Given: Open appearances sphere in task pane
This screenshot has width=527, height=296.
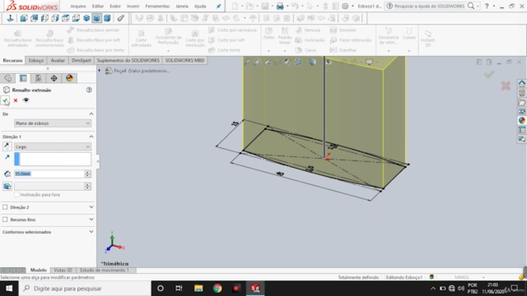Looking at the screenshot, I should click(x=521, y=120).
